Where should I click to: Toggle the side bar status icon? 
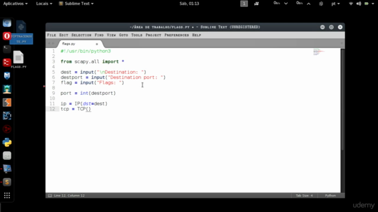click(x=50, y=196)
